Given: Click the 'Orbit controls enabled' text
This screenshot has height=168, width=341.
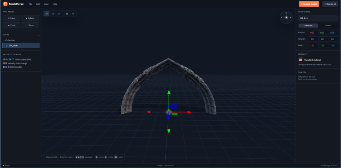Looking at the screenshot, I should (308, 79).
